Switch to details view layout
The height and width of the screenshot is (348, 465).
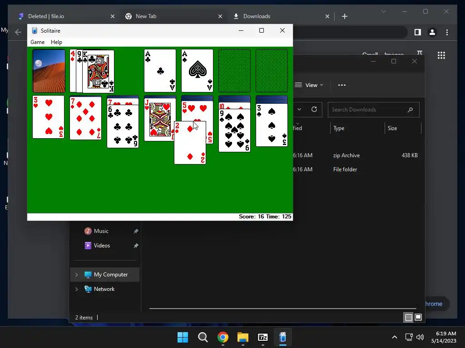point(408,318)
